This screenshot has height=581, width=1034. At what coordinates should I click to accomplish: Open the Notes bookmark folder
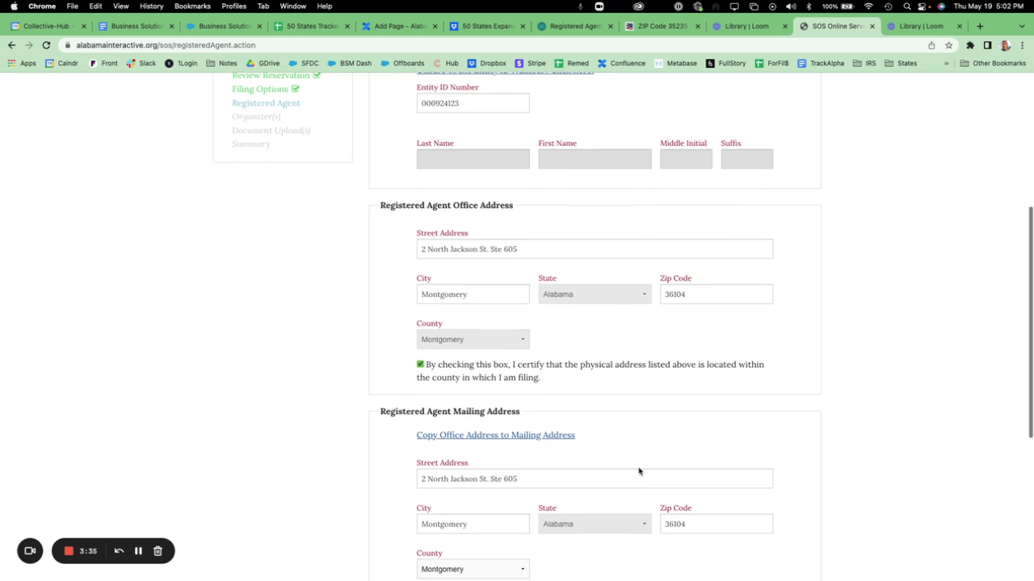click(221, 63)
